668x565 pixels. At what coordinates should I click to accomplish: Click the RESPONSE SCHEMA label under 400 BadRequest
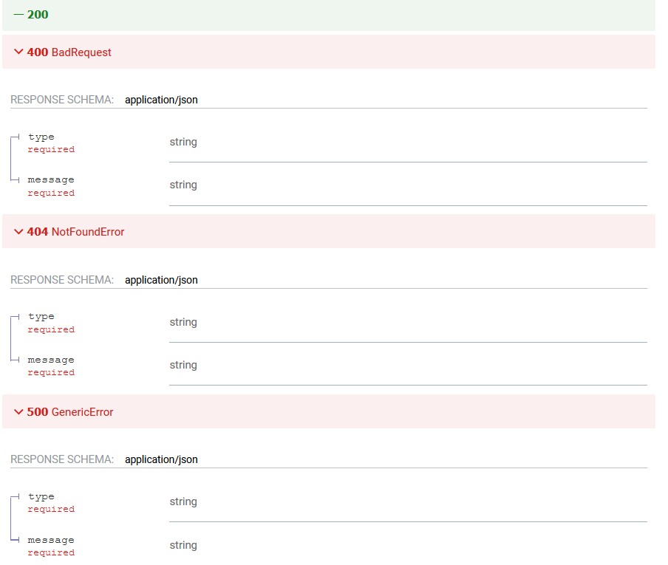62,100
